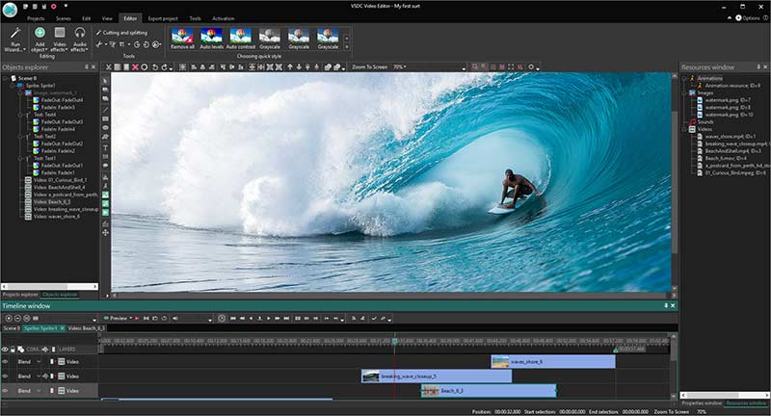Toggle visibility of the Beach_6_3 video layer
This screenshot has width=771, height=416.
point(5,391)
